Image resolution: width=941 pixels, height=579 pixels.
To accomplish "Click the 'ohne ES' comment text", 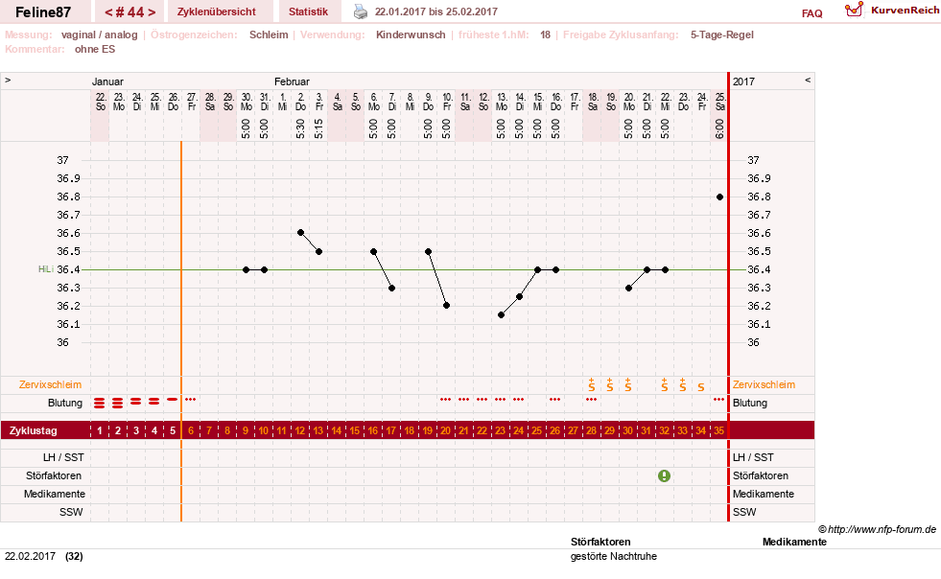I will coord(95,49).
